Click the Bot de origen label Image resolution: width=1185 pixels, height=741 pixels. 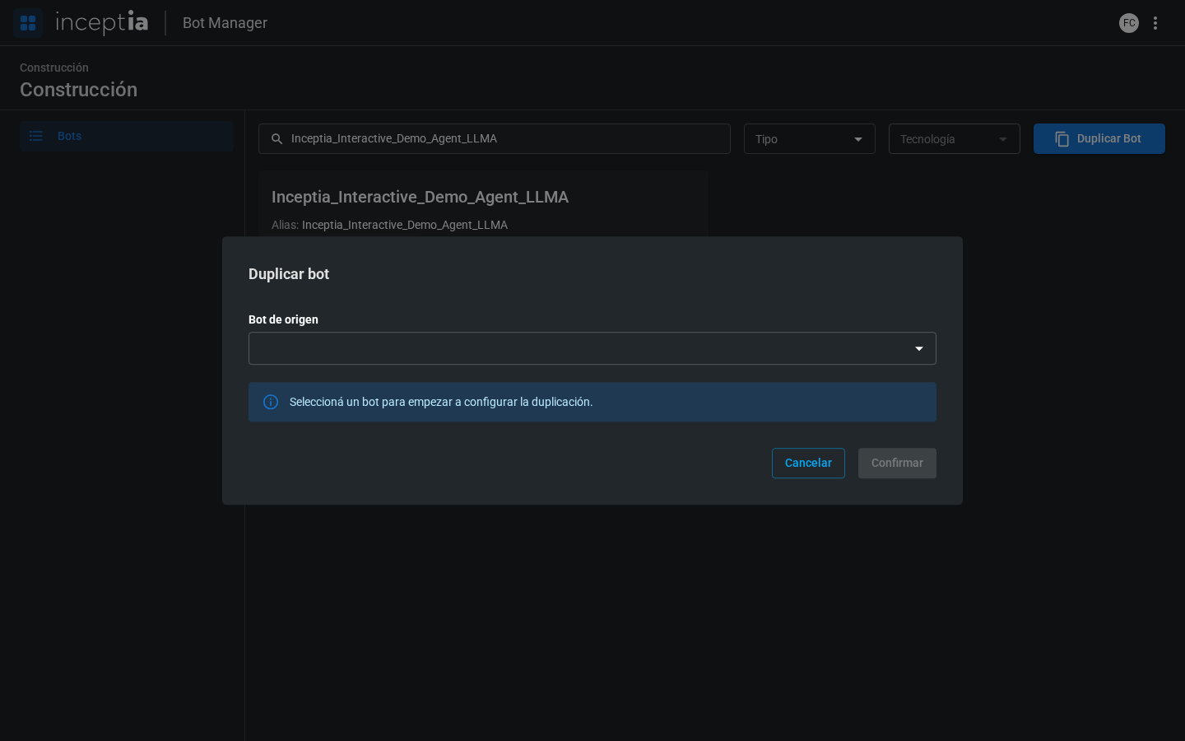pyautogui.click(x=283, y=319)
